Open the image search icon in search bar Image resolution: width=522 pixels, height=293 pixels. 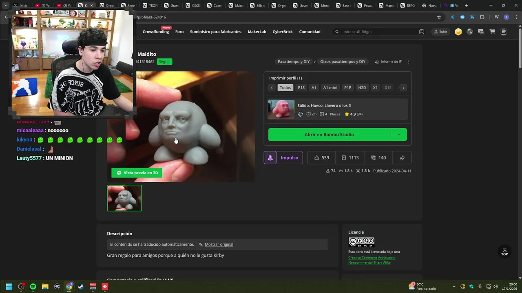(422, 32)
